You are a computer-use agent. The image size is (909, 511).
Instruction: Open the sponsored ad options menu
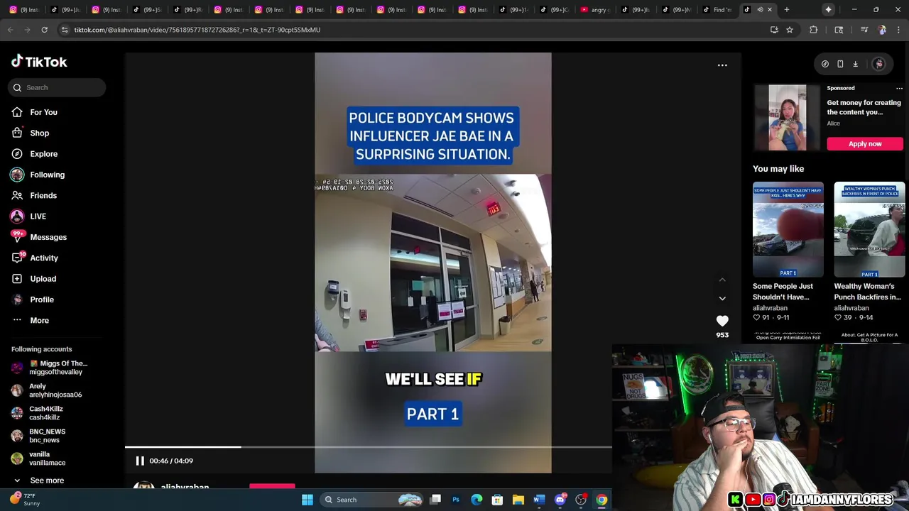click(x=899, y=88)
